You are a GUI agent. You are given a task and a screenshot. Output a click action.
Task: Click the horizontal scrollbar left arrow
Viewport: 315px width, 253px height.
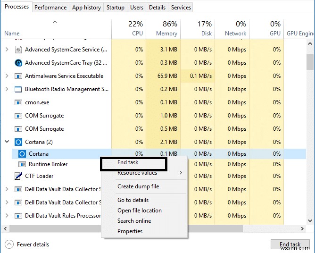6,228
